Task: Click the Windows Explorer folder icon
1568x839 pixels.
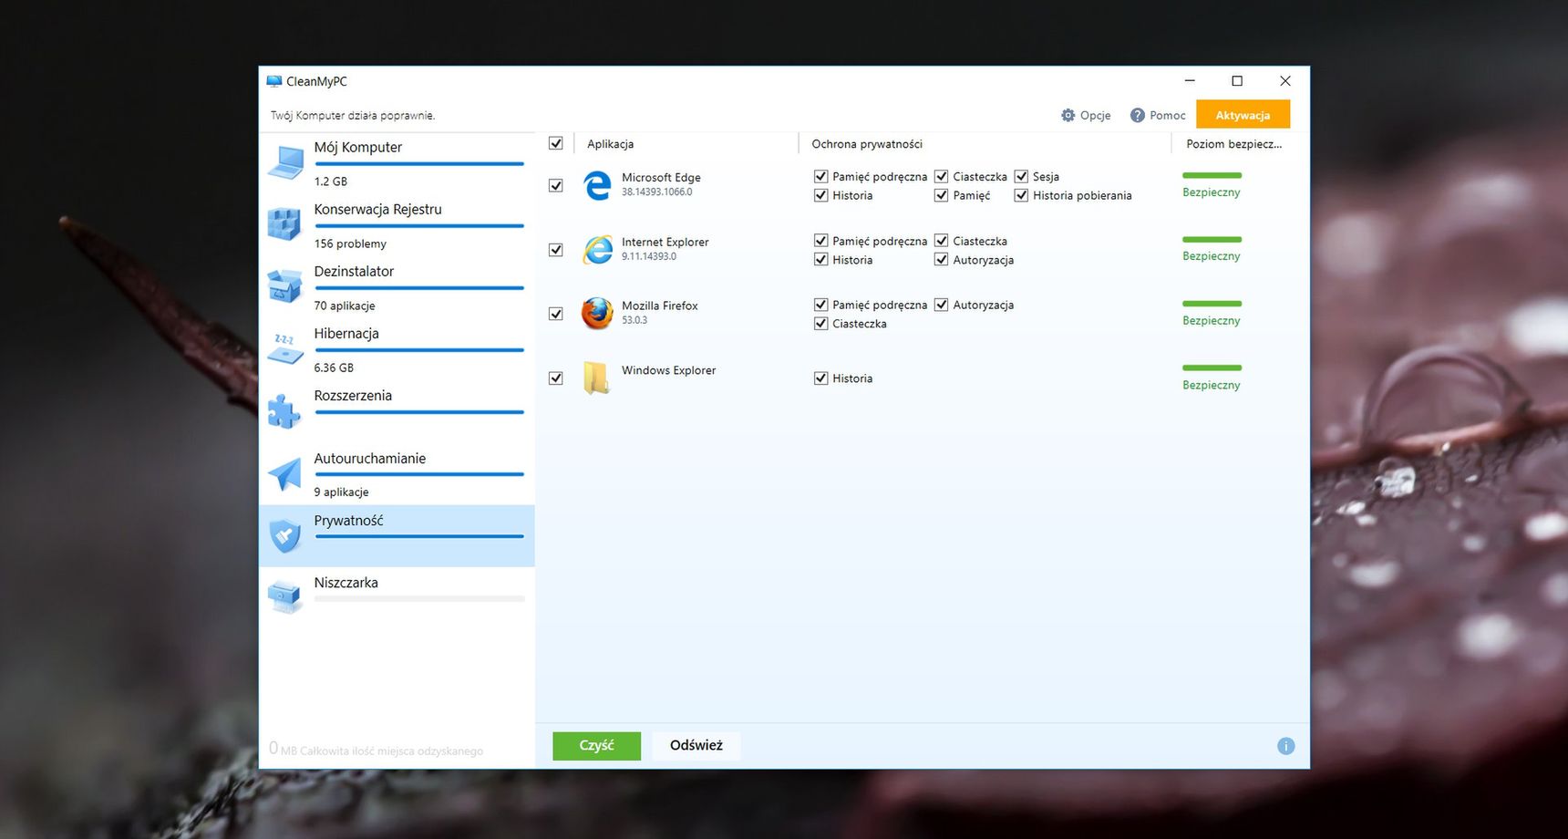Action: click(x=596, y=378)
